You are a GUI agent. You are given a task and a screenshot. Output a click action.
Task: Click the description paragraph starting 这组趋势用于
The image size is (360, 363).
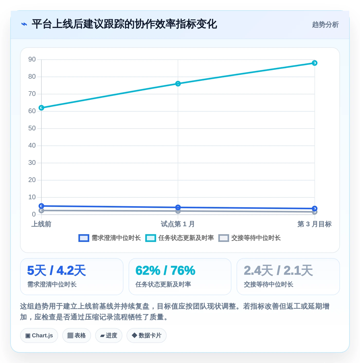175,312
